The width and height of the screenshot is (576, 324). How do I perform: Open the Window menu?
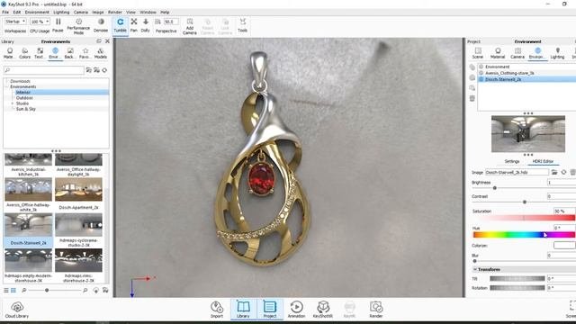(148, 12)
